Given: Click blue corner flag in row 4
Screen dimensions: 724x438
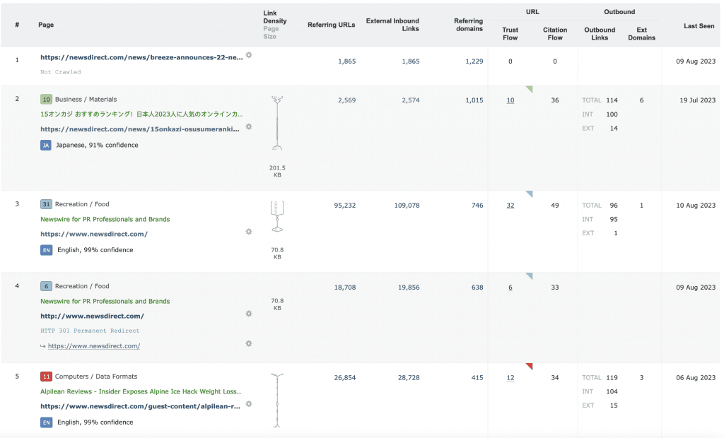Looking at the screenshot, I should [529, 276].
